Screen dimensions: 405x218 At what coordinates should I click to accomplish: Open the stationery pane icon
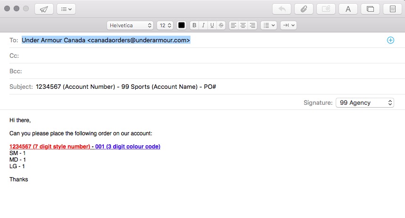[x=393, y=9]
